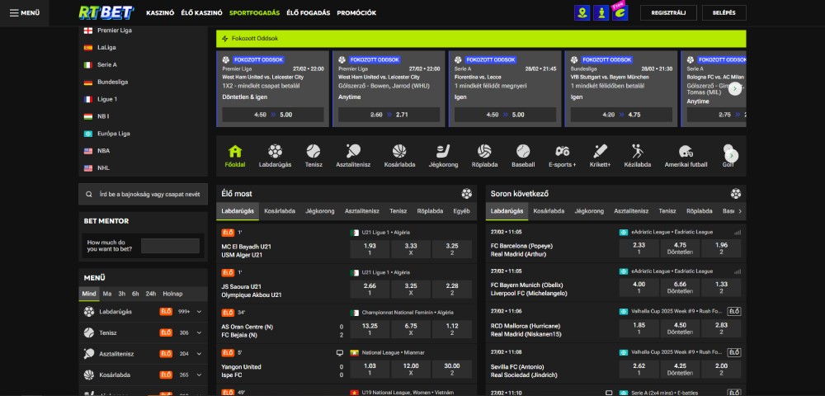This screenshot has width=825, height=396.
Task: Open Élő Kaszinó in top navigation
Action: point(201,13)
